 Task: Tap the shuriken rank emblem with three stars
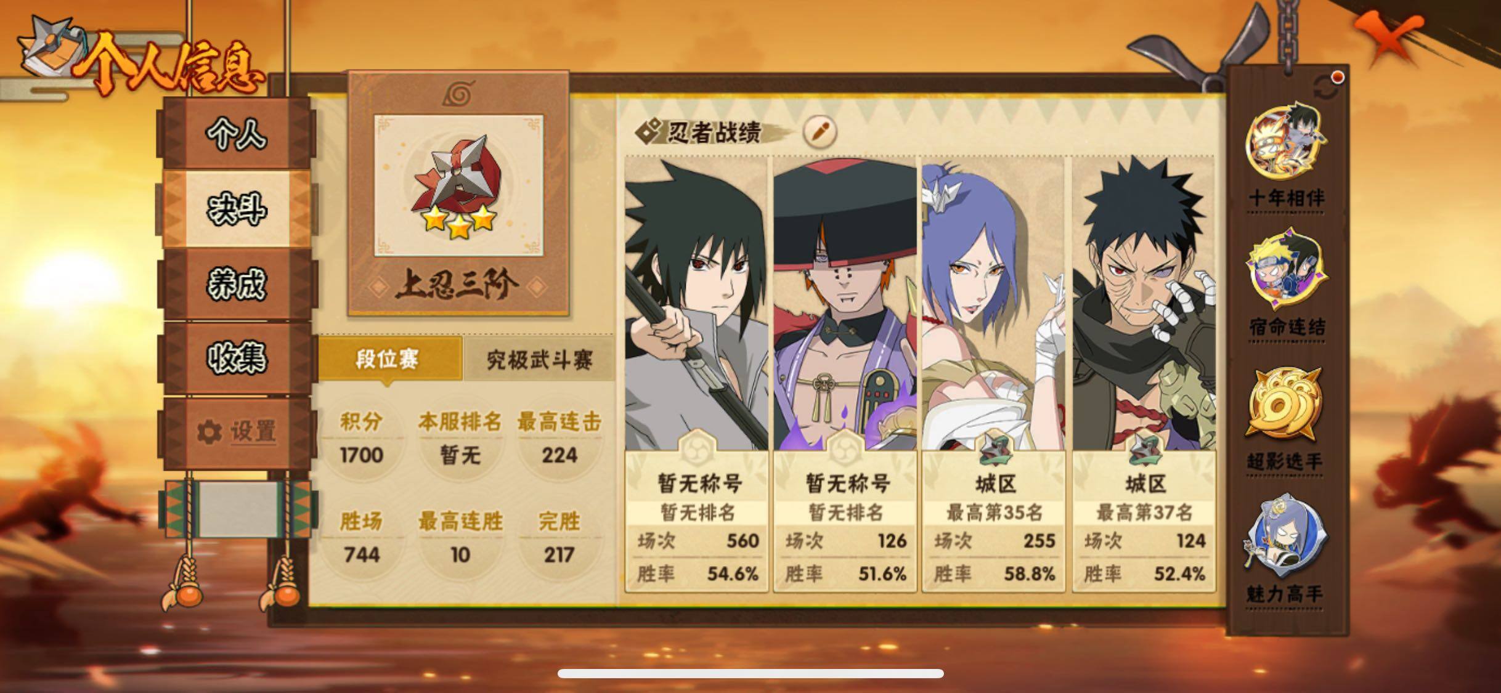458,186
